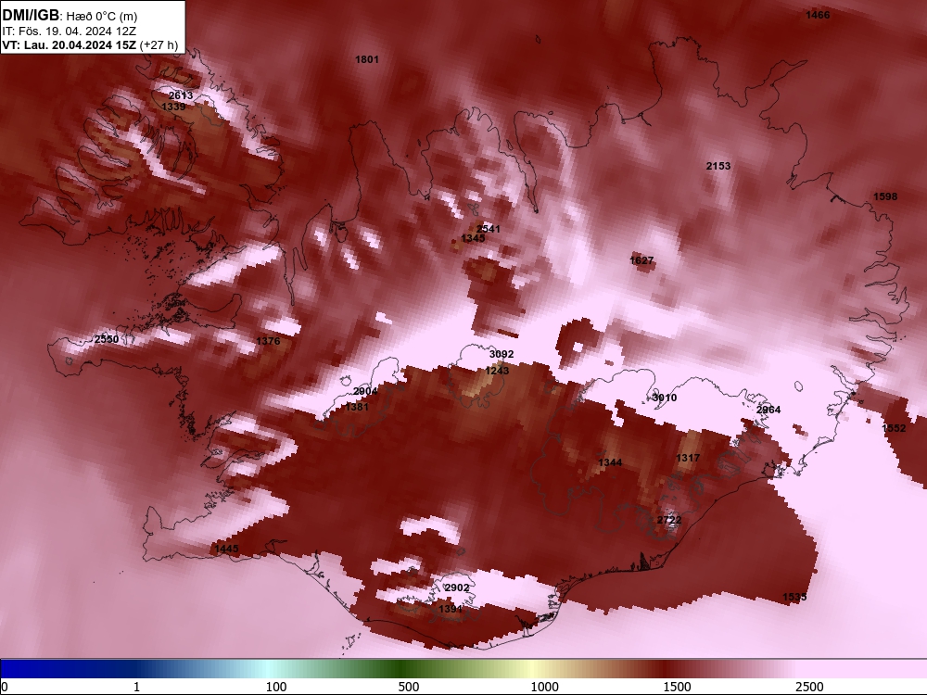Click the map value 1243

[x=497, y=371]
